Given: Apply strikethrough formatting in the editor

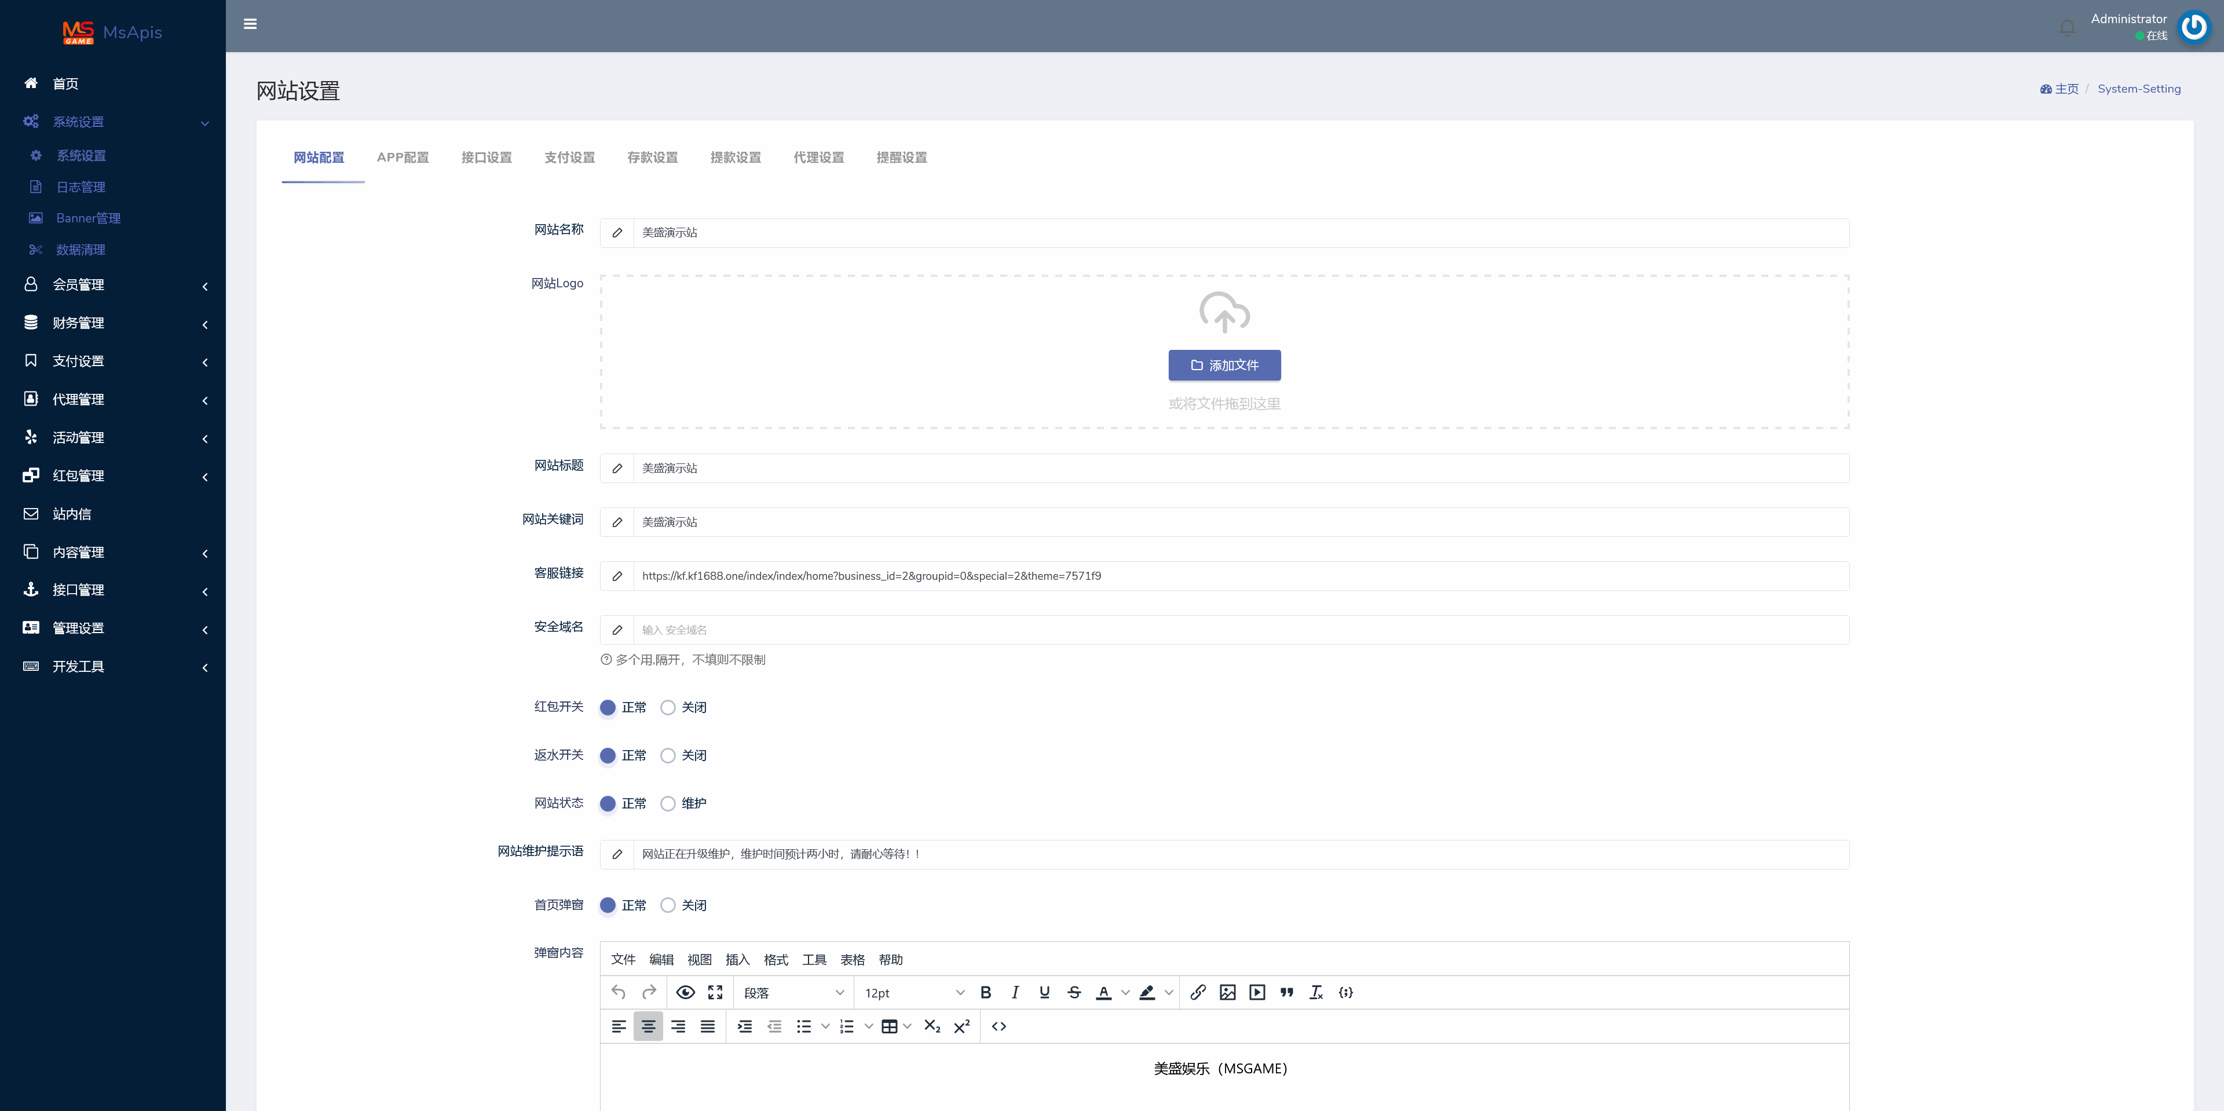Looking at the screenshot, I should [1074, 992].
